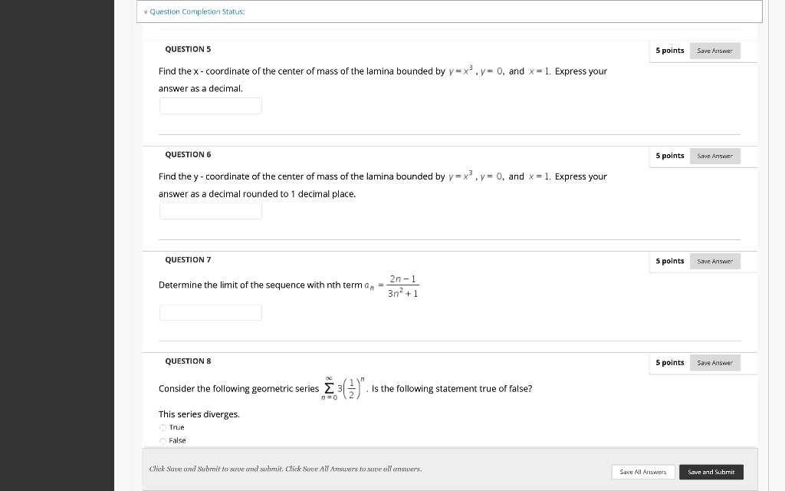Select False for the geometric series question
This screenshot has height=491, width=785.
tap(163, 440)
